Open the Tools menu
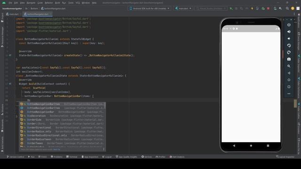The width and height of the screenshot is (301, 169). pos(71,3)
